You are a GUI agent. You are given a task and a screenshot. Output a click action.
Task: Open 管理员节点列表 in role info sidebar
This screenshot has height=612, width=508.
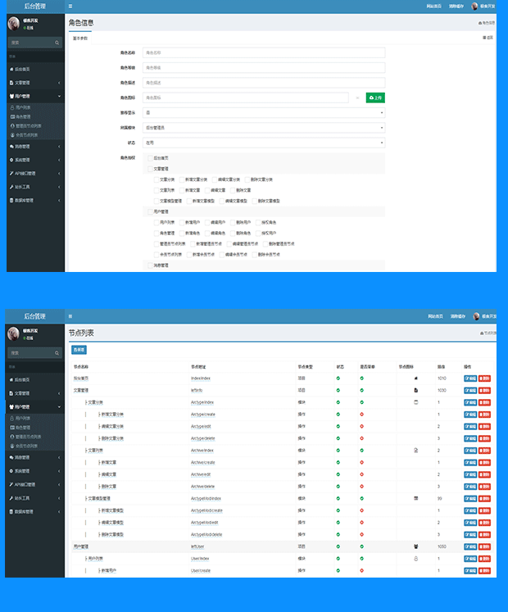point(25,126)
